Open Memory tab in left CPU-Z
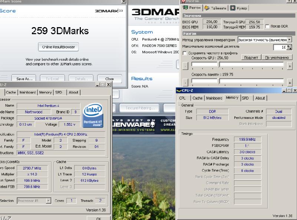This screenshot has width=297, height=220. pyautogui.click(x=46, y=92)
